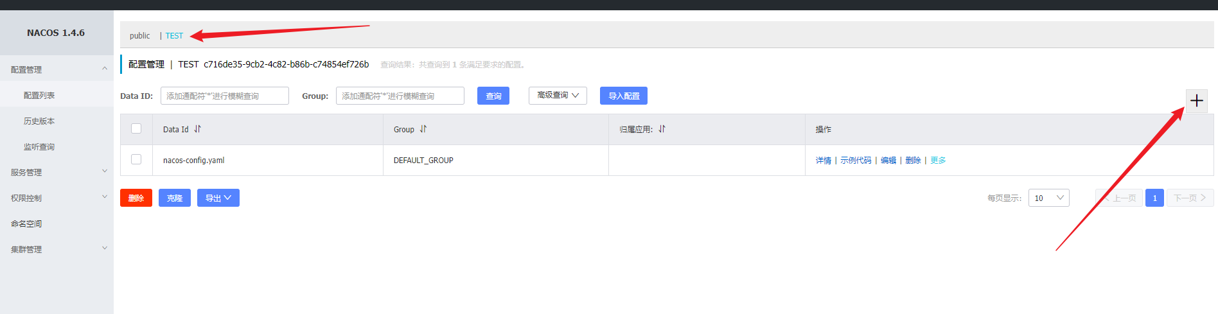
Task: Open 高级查询 dropdown
Action: click(x=558, y=96)
